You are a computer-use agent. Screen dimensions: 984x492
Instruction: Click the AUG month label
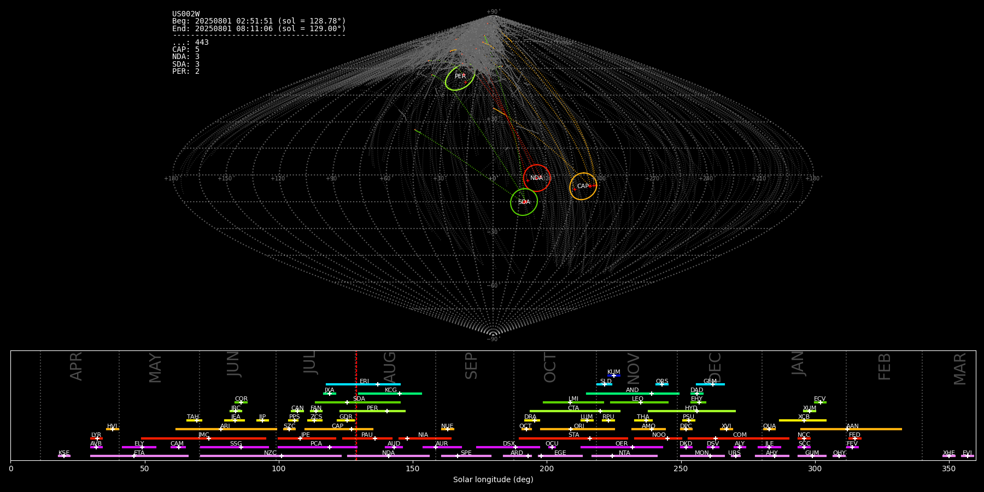click(390, 367)
